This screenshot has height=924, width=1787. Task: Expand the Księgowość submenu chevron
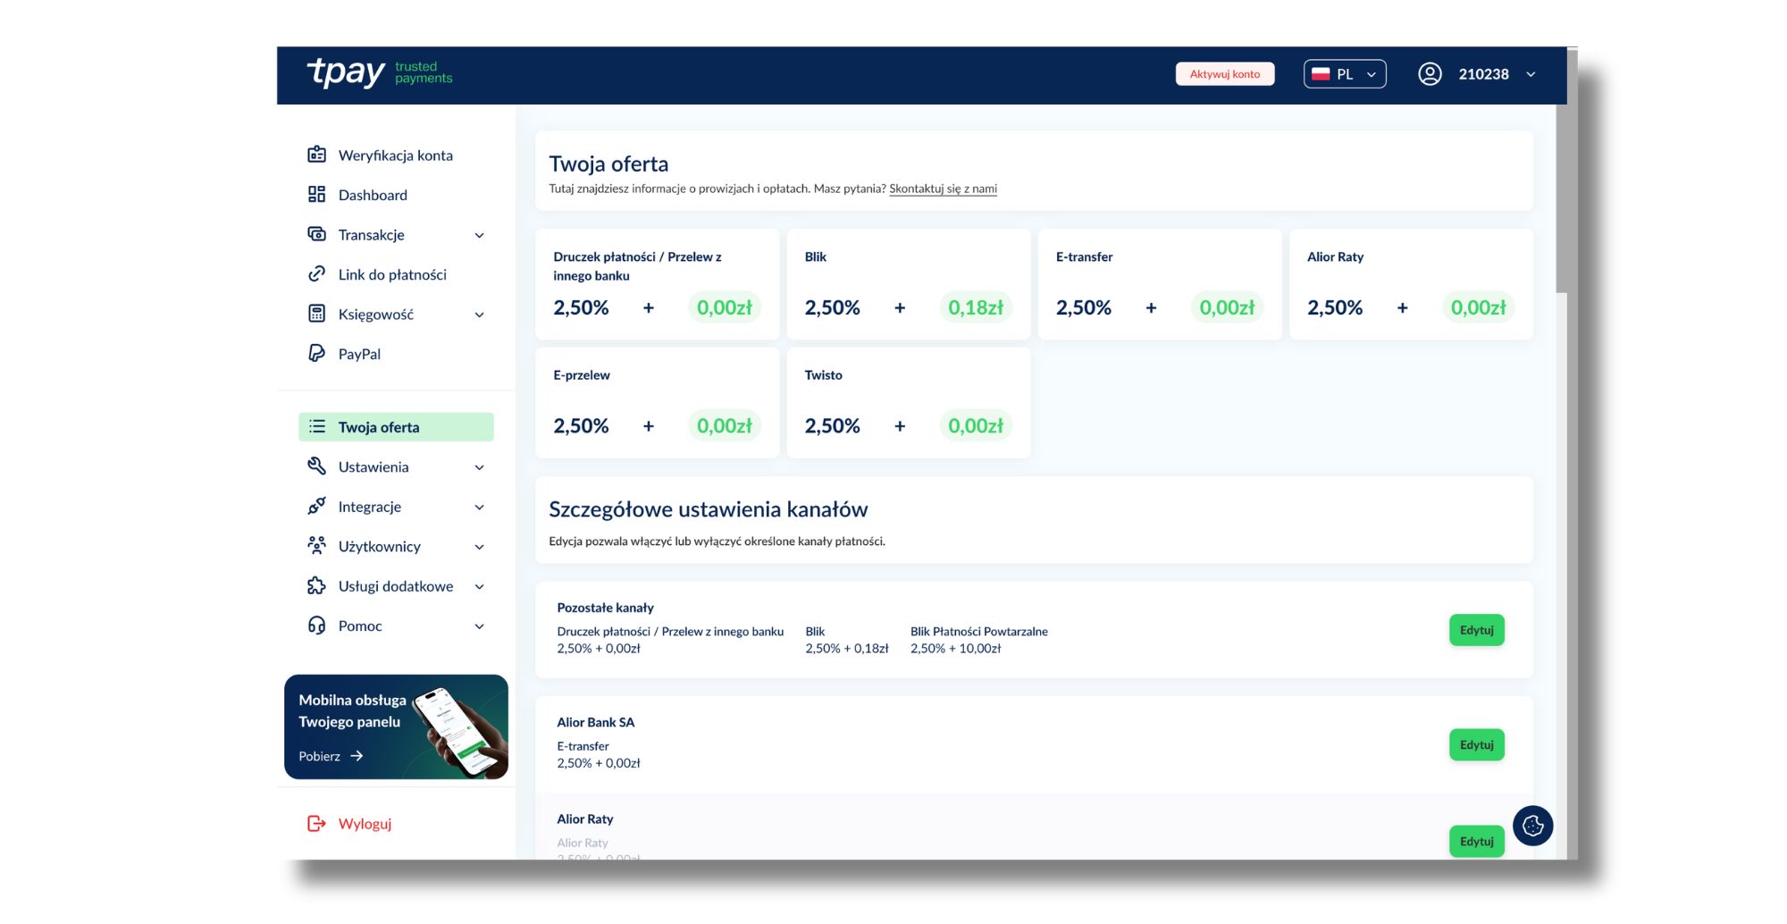point(479,315)
